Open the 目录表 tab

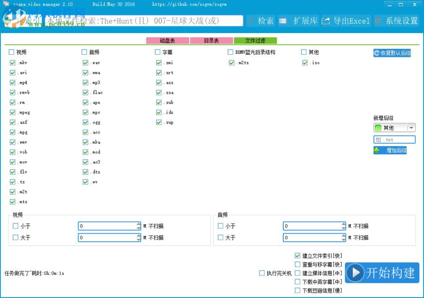[212, 40]
